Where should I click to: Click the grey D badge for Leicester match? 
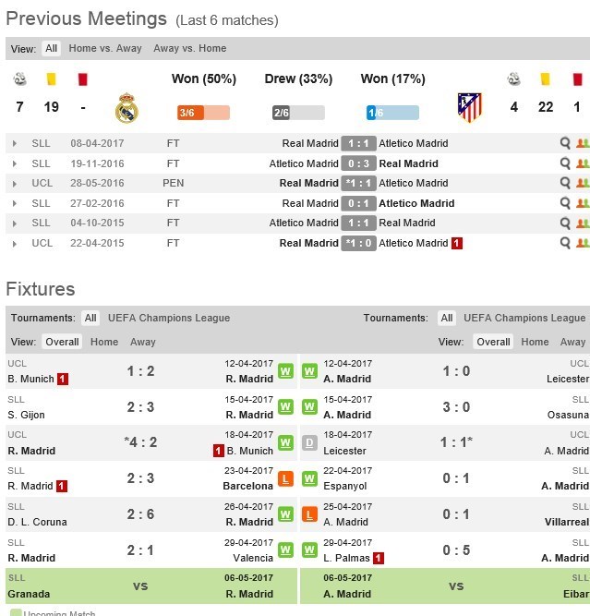pos(310,443)
